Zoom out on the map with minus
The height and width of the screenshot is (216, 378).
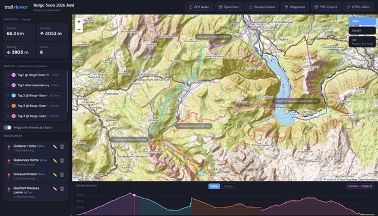79,29
